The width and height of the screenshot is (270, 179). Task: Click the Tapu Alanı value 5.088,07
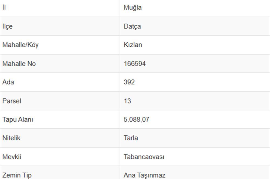[x=136, y=119]
